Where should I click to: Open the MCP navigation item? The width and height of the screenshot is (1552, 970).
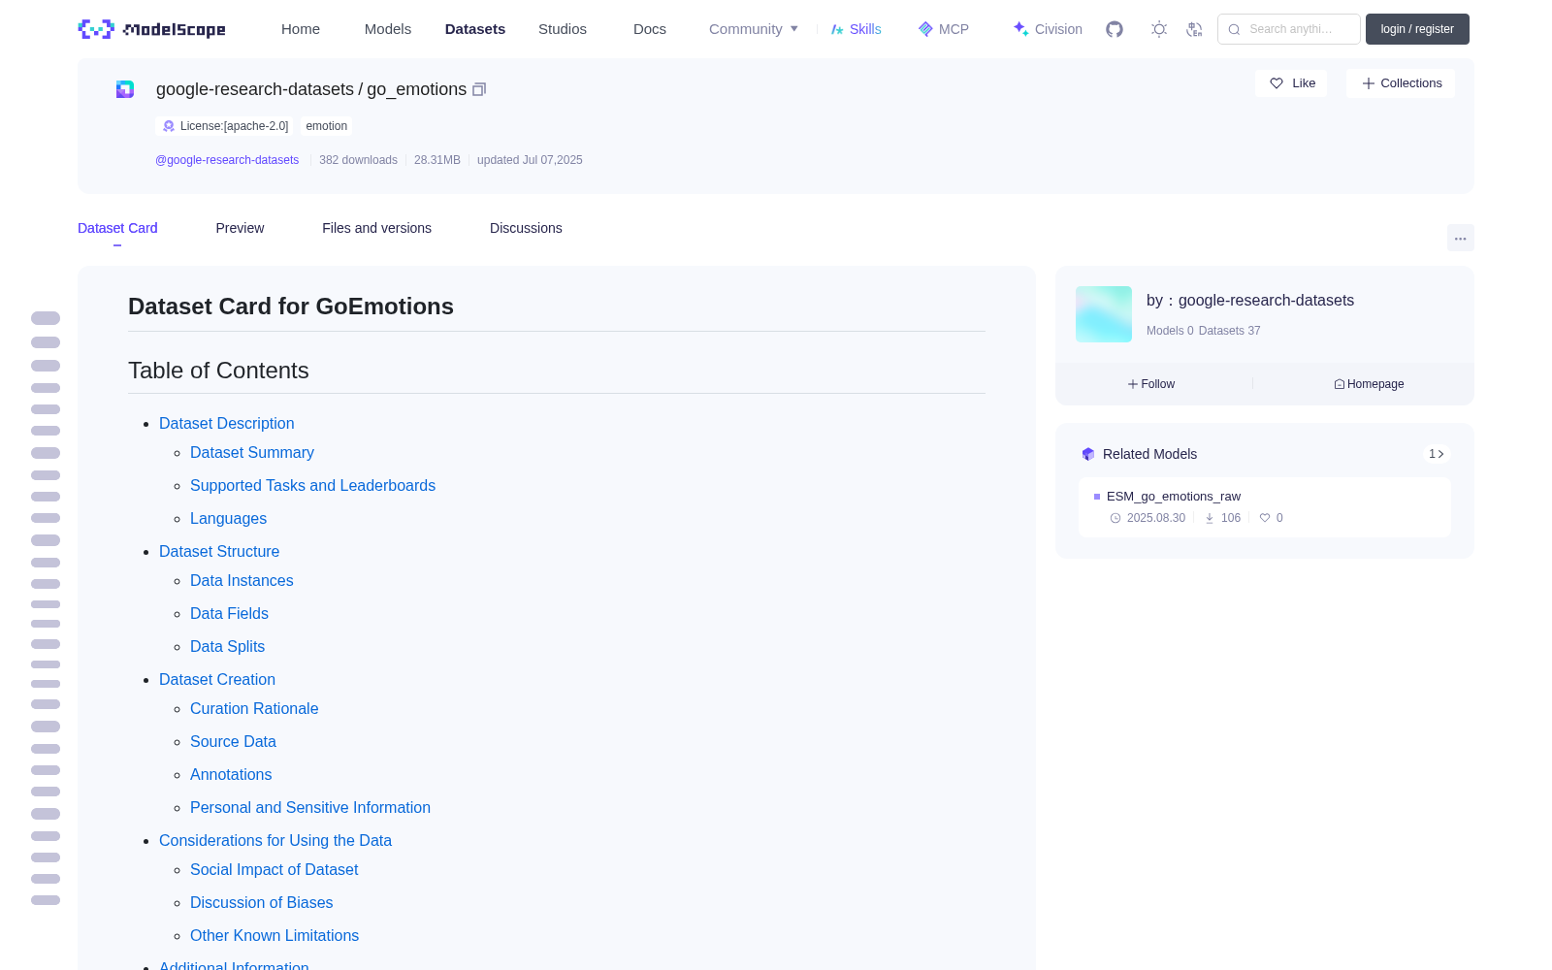coord(943,29)
